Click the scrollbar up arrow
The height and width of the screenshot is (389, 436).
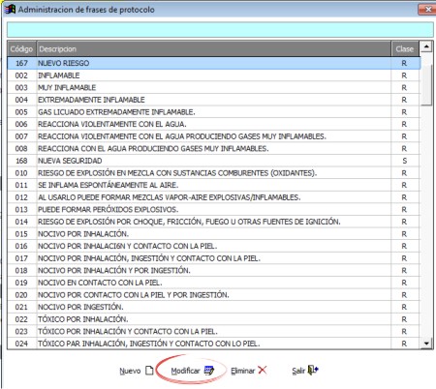pos(426,46)
